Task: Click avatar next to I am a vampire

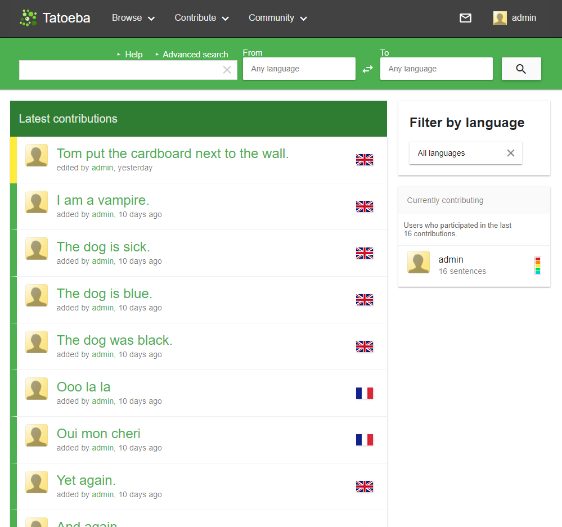Action: pyautogui.click(x=37, y=202)
